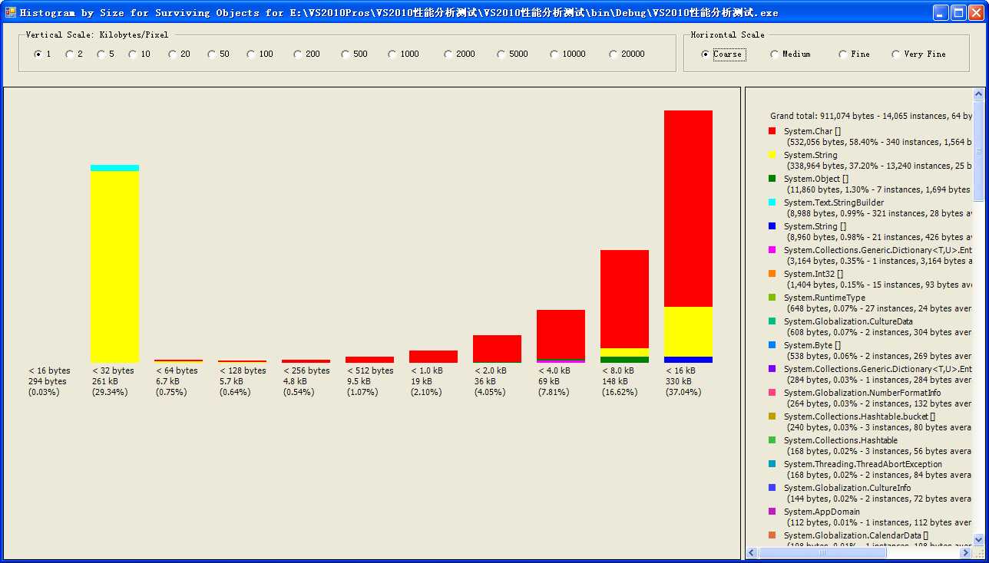Select System.AppDomain legend entry
The width and height of the screenshot is (989, 563).
822,512
